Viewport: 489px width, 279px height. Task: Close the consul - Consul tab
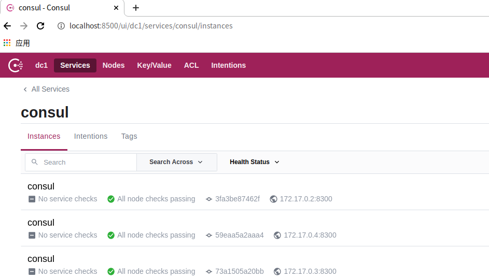pyautogui.click(x=116, y=8)
